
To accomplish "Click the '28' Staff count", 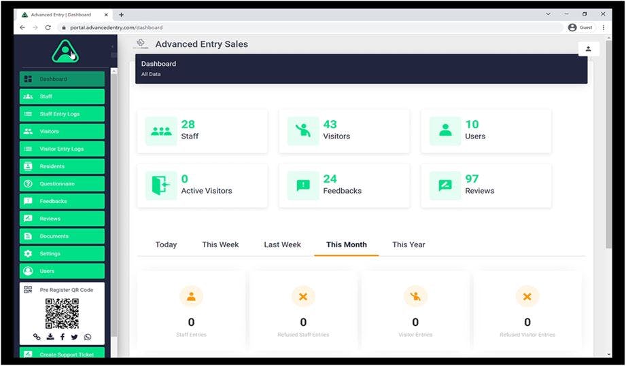I will point(188,124).
